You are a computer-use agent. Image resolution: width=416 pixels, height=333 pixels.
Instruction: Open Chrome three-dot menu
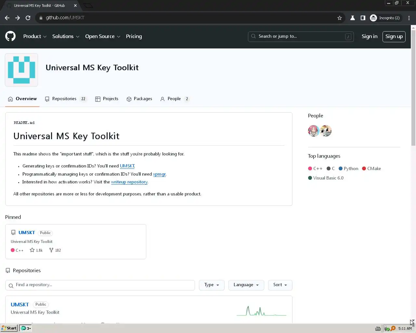tap(409, 18)
